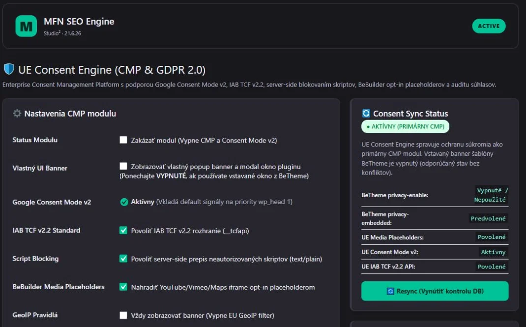This screenshot has width=526, height=327.
Task: Click the Consent Sync Status heading
Action: (410, 114)
